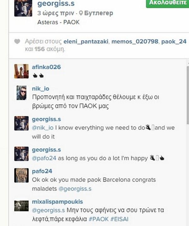Screen dimensions: 189x226
Task: Open the #PAOK hashtag
Action: click(x=99, y=219)
